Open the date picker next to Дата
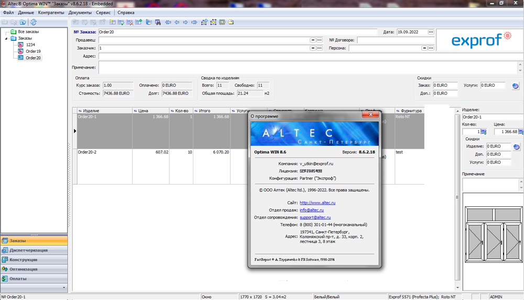524x300 pixels. [x=431, y=32]
